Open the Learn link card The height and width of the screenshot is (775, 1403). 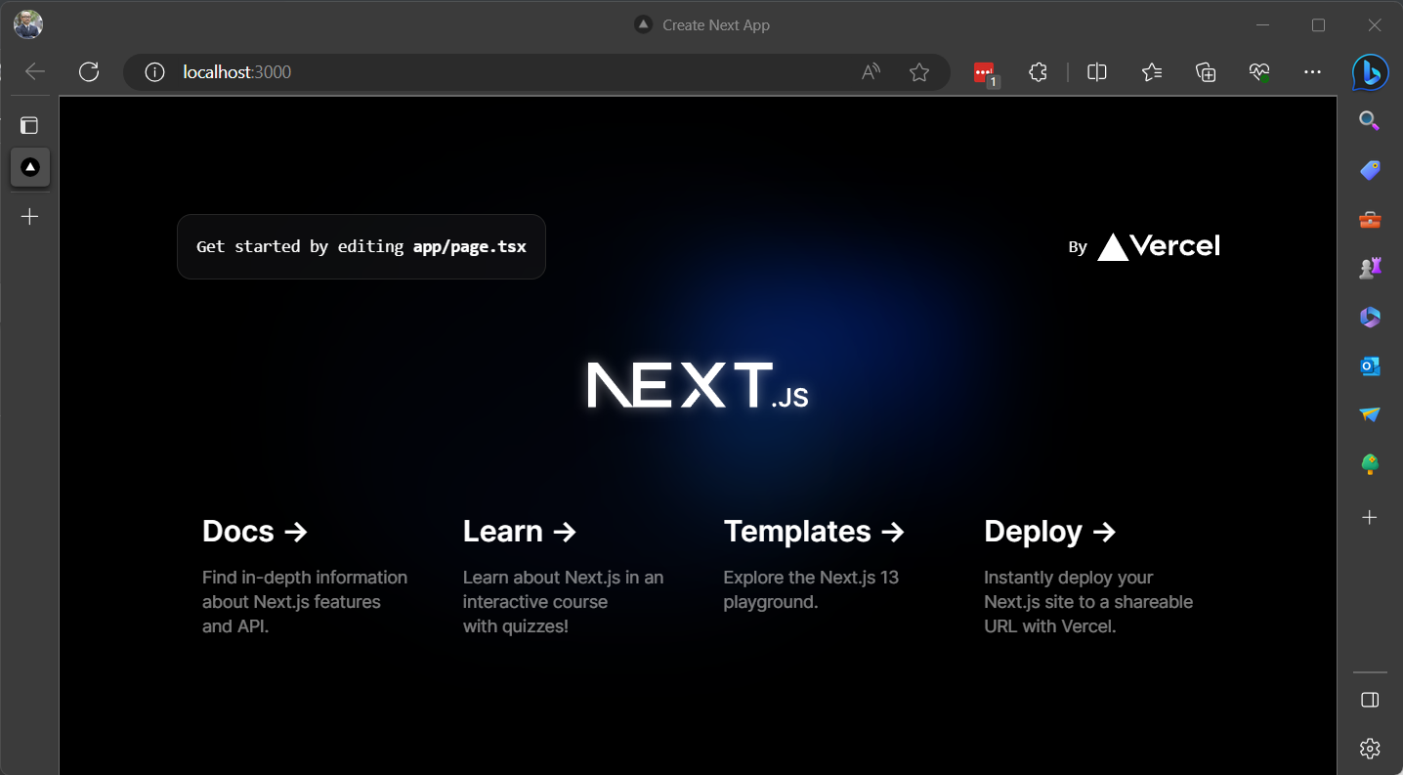coord(568,578)
